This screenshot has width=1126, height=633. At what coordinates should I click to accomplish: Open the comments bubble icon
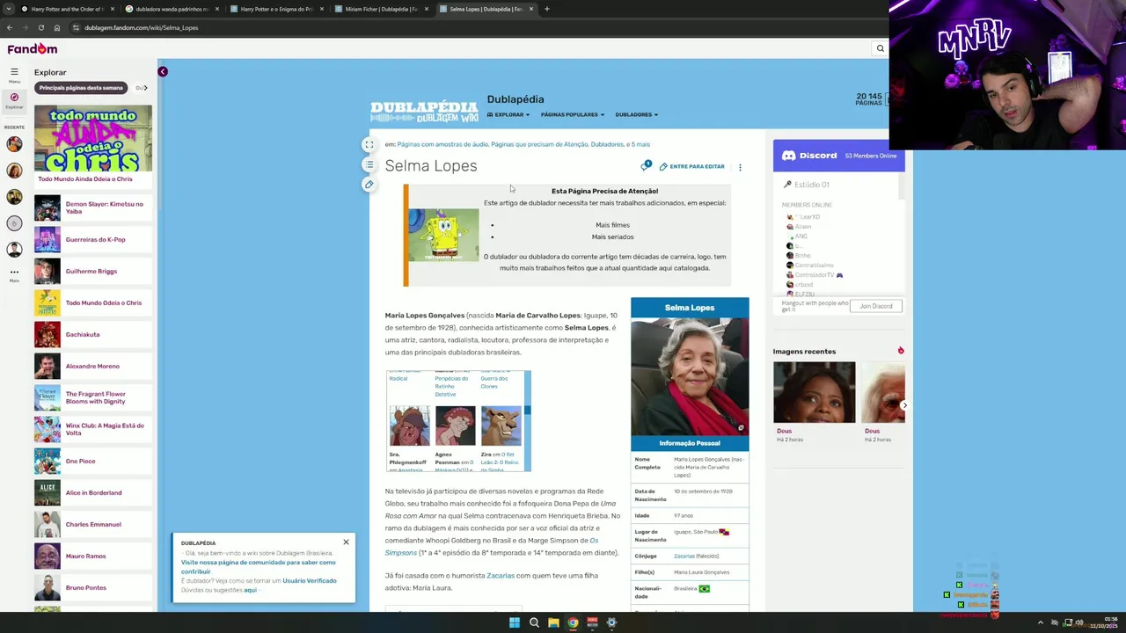click(646, 165)
